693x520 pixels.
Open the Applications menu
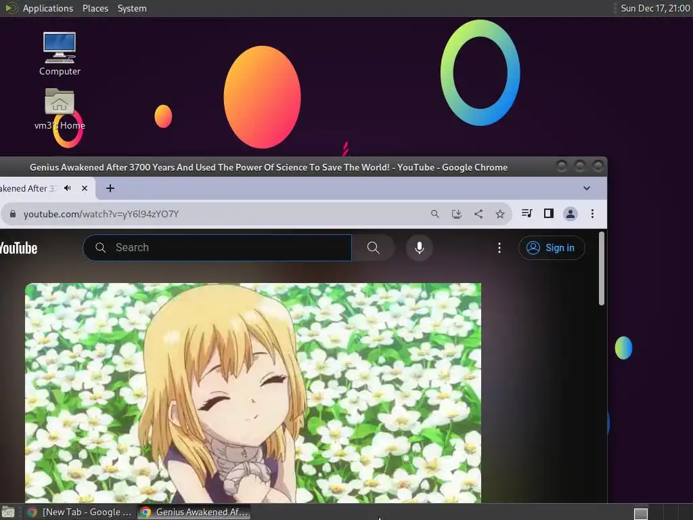pos(48,8)
